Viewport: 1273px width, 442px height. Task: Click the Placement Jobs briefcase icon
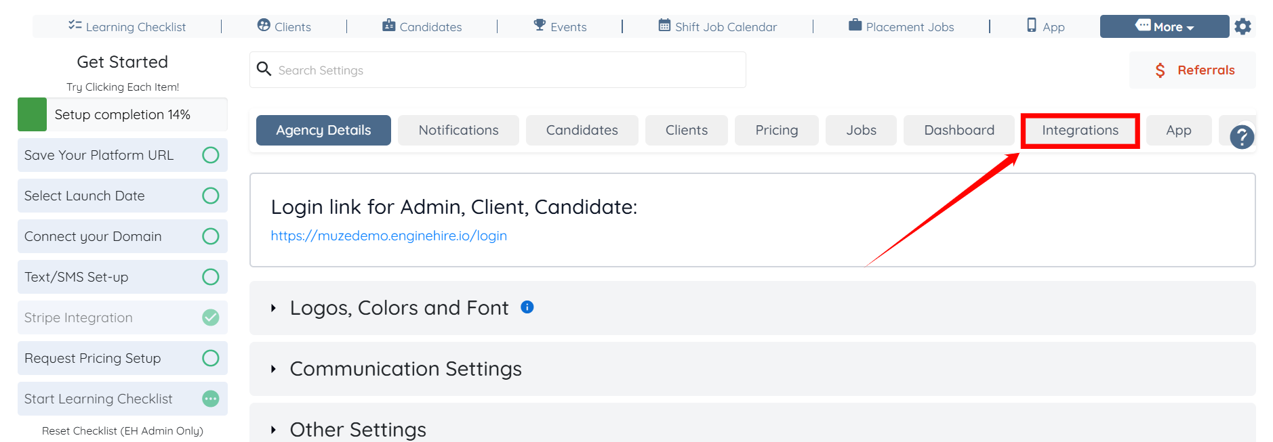855,26
